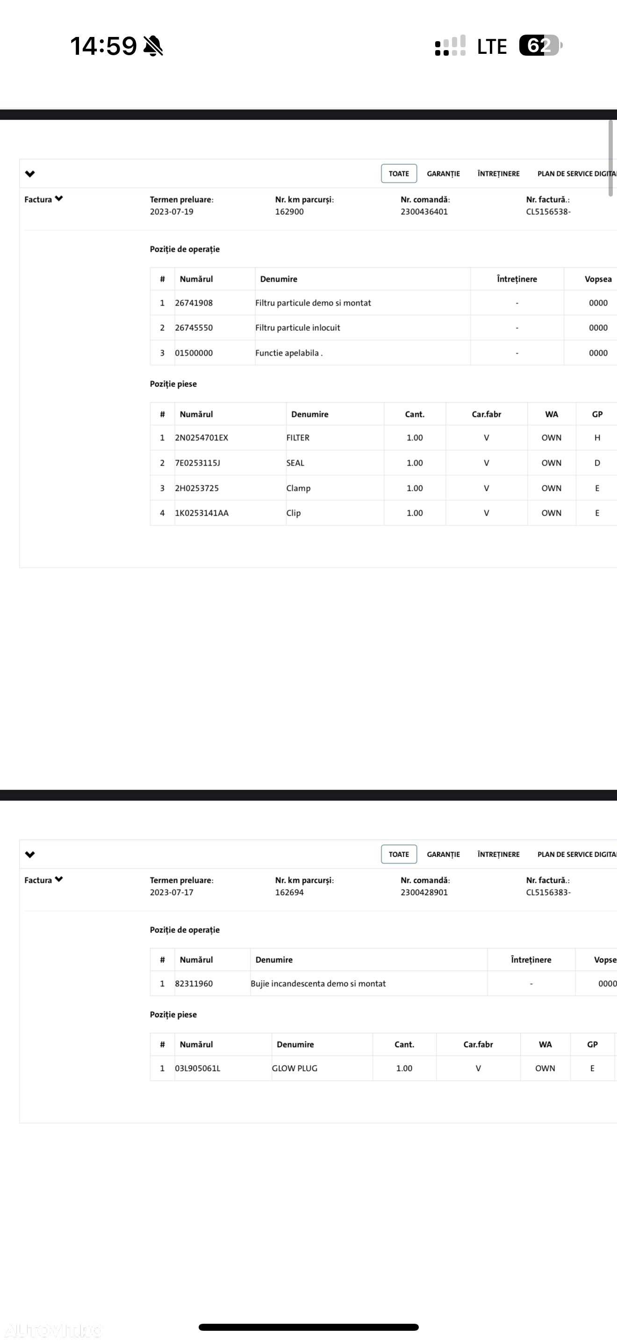Viewport: 617px width, 1342px height.
Task: Select Clip part name
Action: tap(294, 513)
